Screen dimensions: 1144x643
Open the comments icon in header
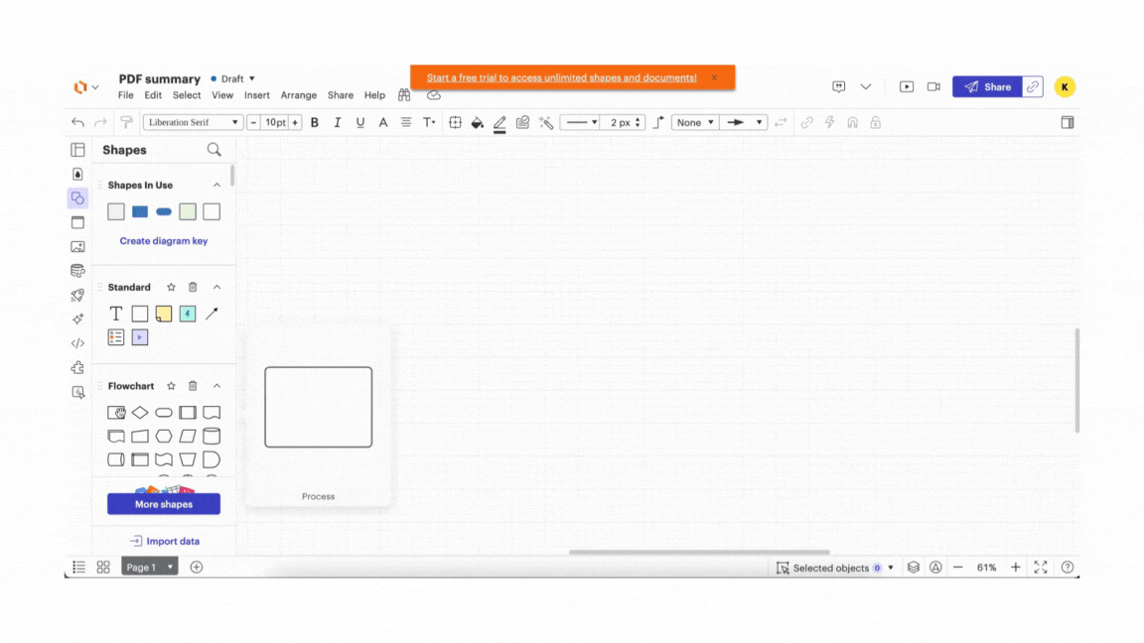(x=839, y=86)
